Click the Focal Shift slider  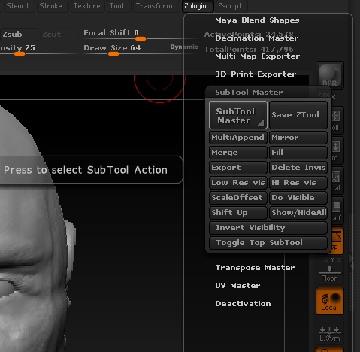click(141, 35)
